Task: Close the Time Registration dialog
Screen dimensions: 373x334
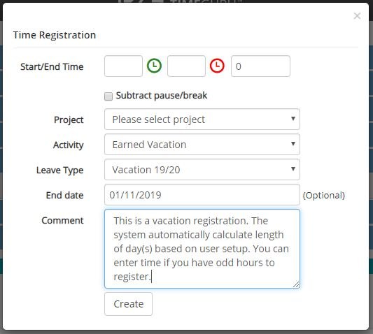Action: tap(357, 16)
